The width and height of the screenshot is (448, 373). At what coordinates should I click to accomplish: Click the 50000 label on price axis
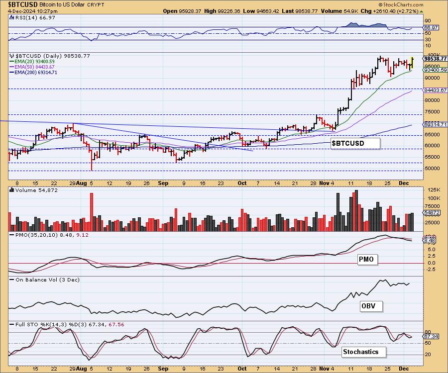coord(432,169)
